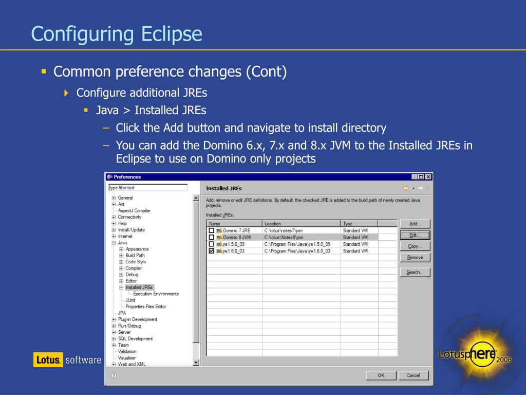The height and width of the screenshot is (395, 526).
Task: Click the jre1.6.0_03 library icon
Action: click(219, 251)
